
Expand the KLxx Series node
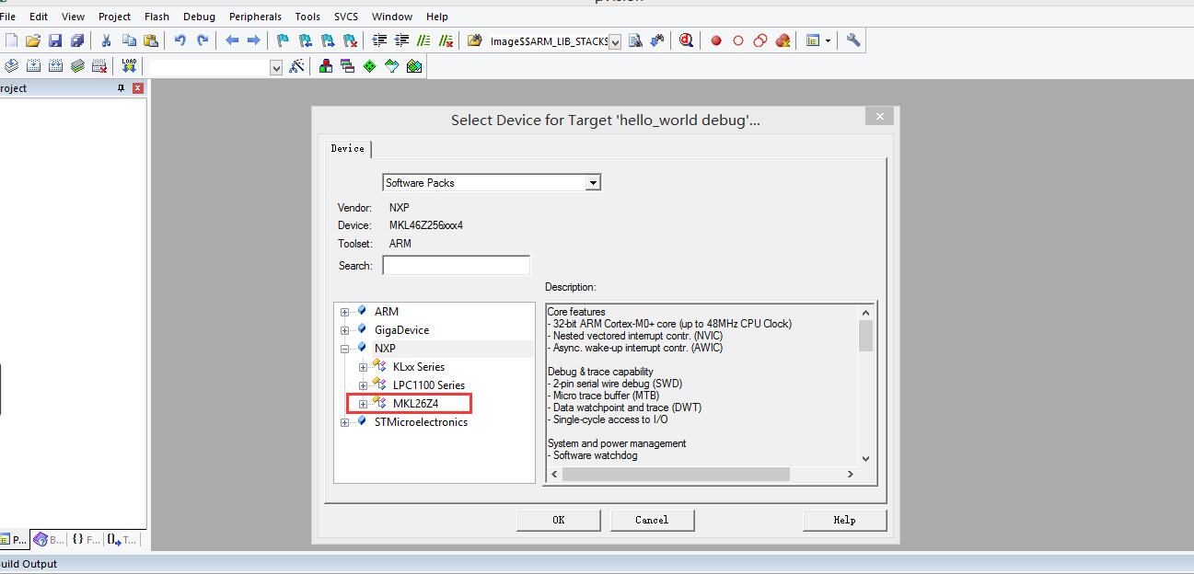(363, 367)
